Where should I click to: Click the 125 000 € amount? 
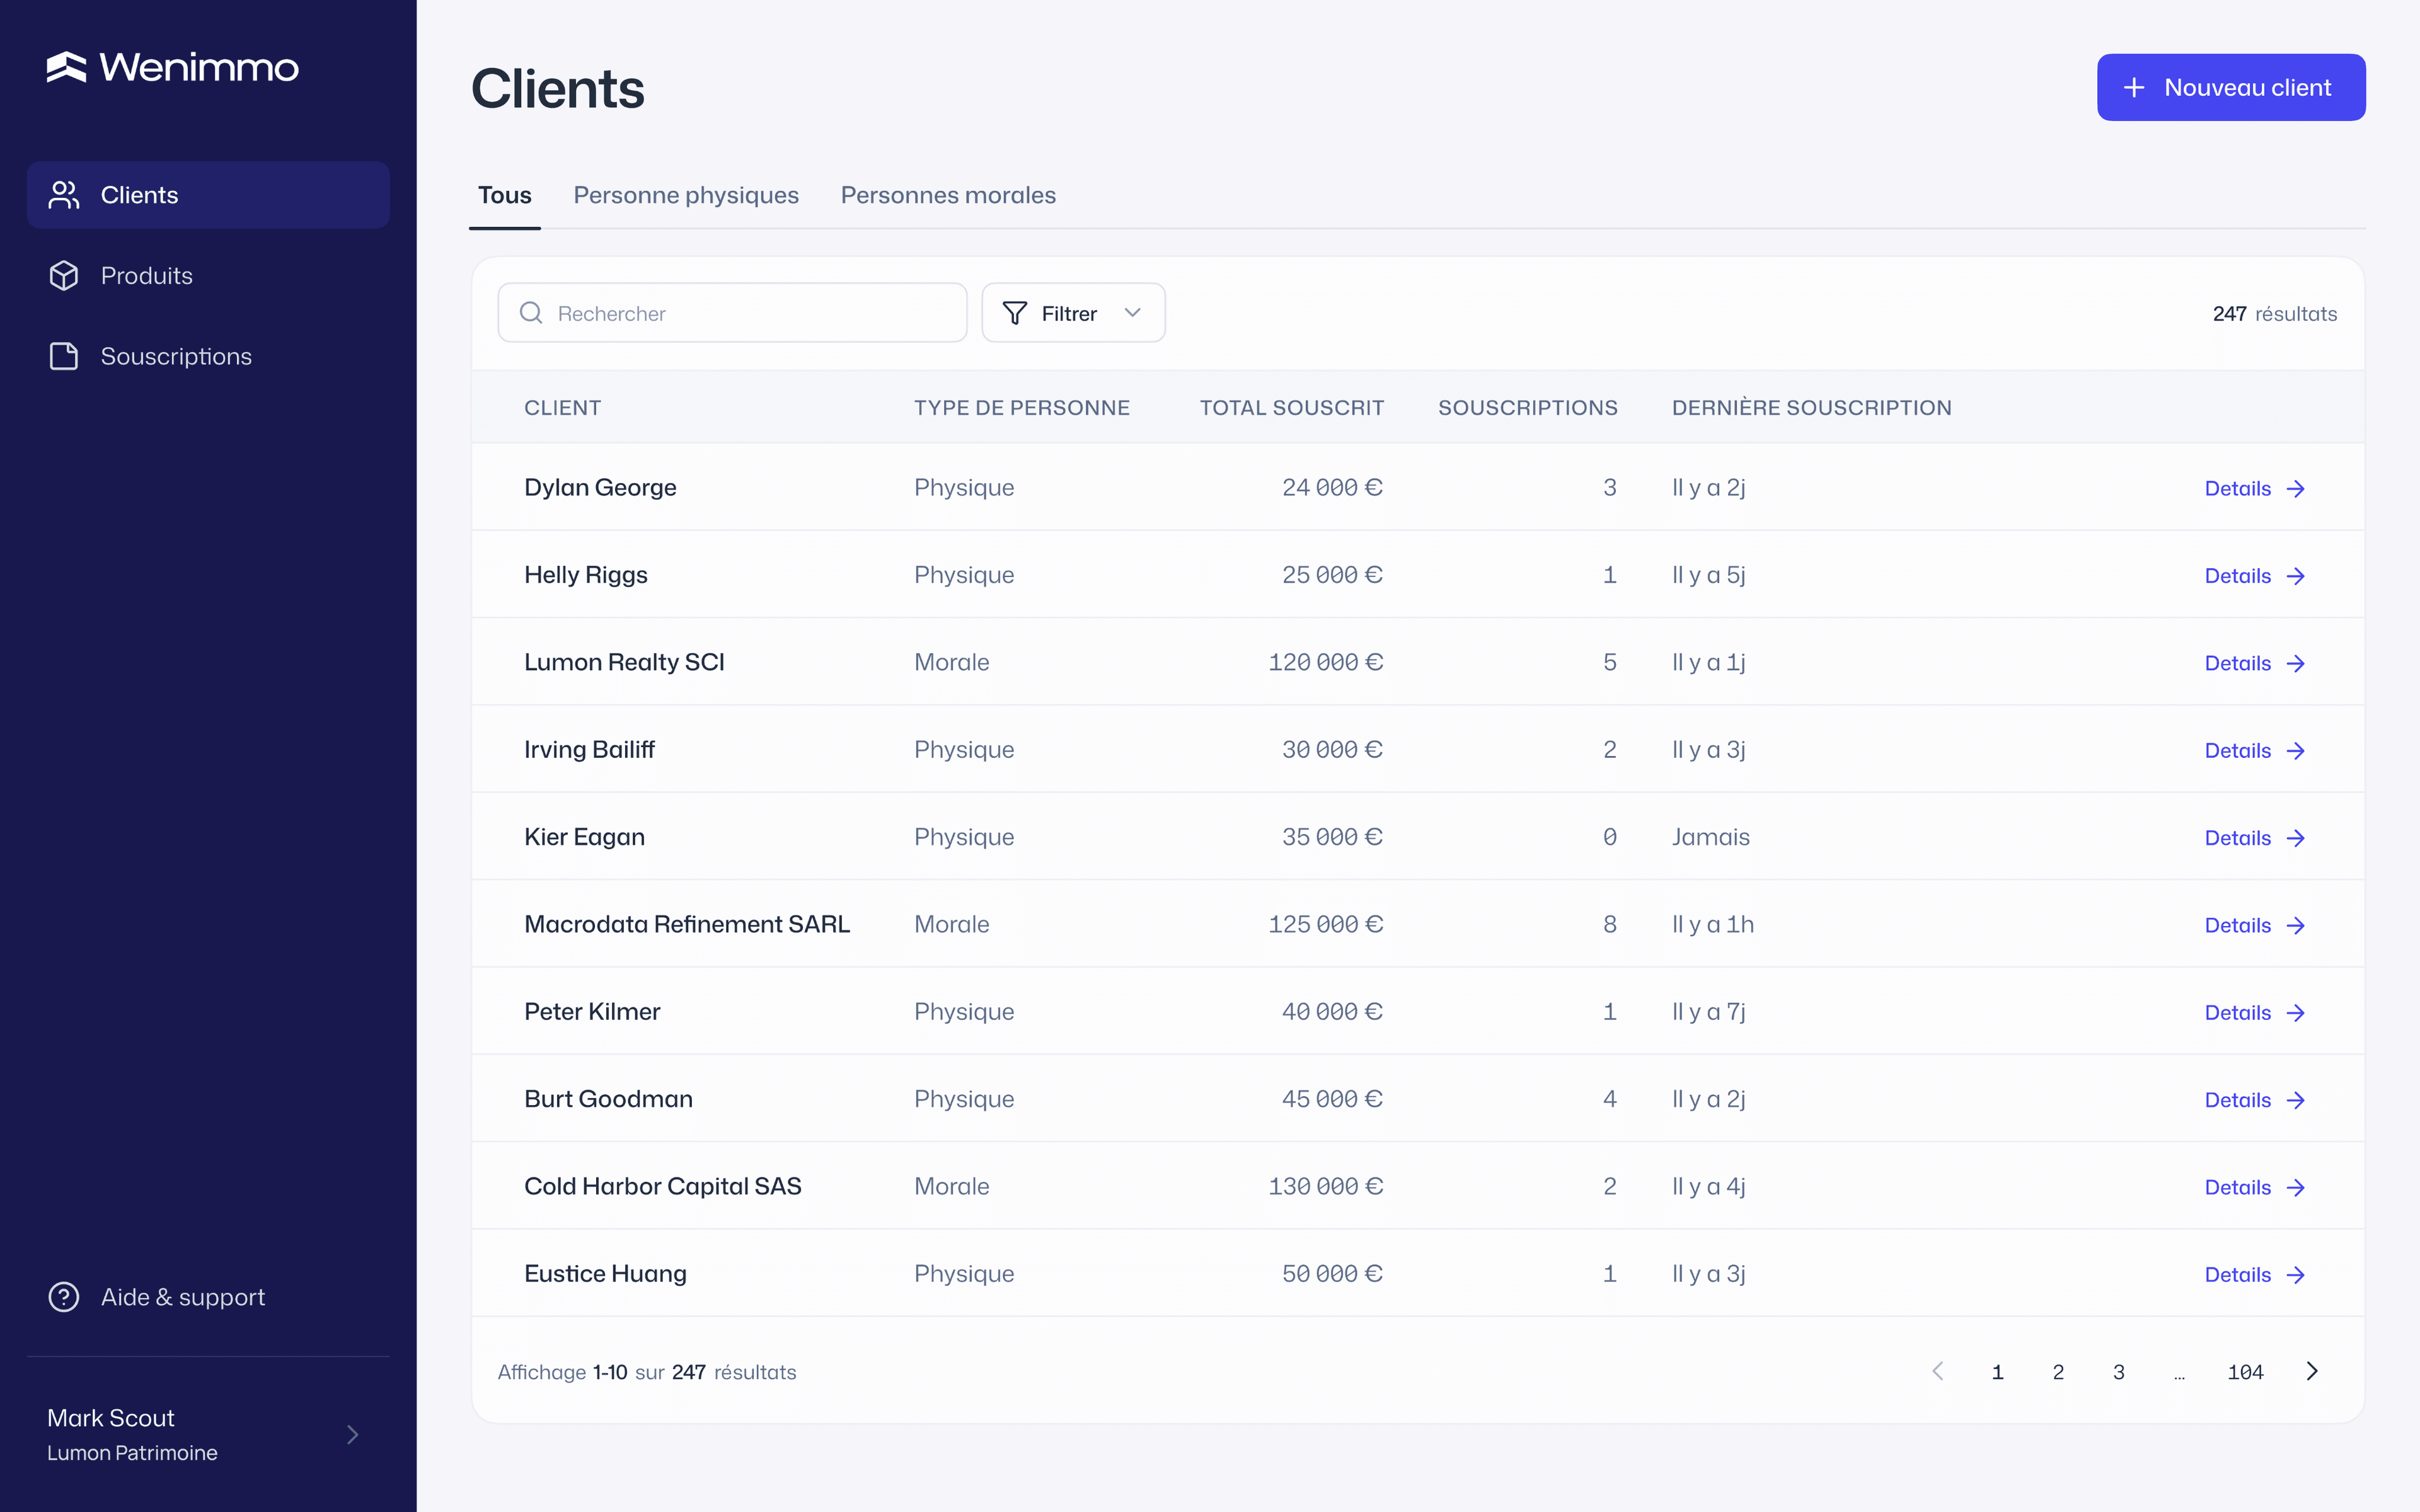click(1326, 924)
